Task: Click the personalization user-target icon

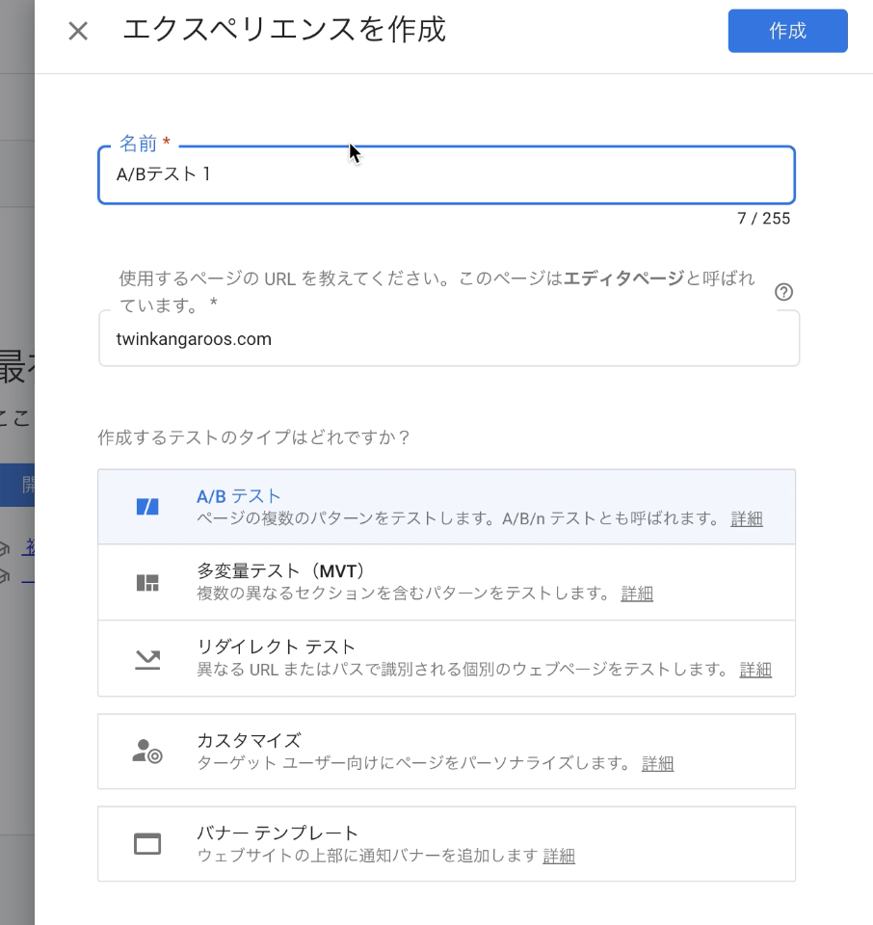Action: [147, 752]
